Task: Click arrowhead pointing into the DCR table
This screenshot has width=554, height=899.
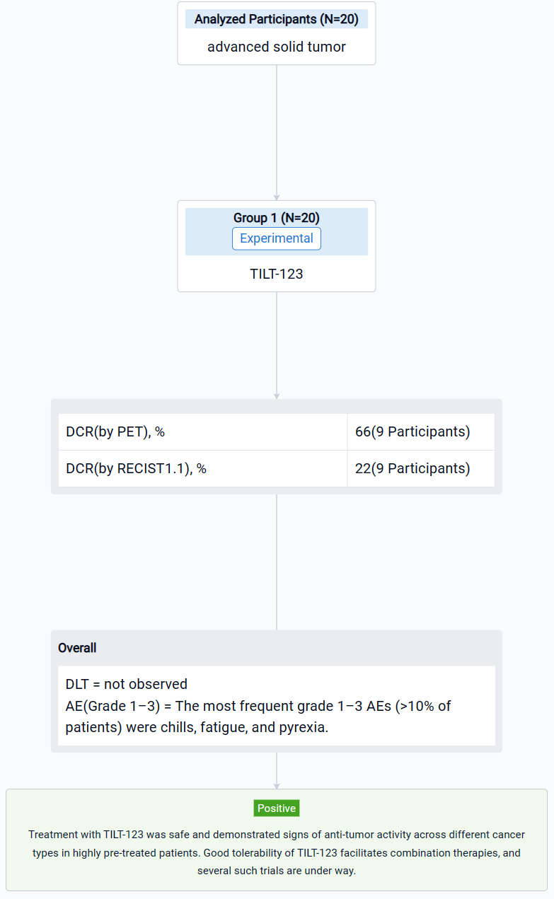Action: coord(277,395)
